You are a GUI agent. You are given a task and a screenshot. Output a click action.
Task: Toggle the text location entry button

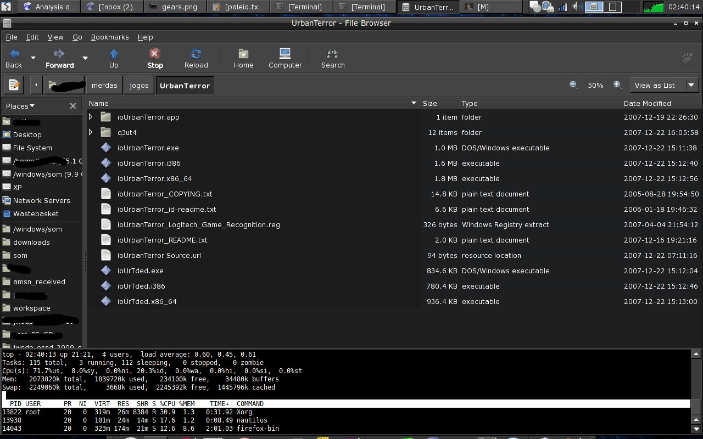[x=14, y=85]
